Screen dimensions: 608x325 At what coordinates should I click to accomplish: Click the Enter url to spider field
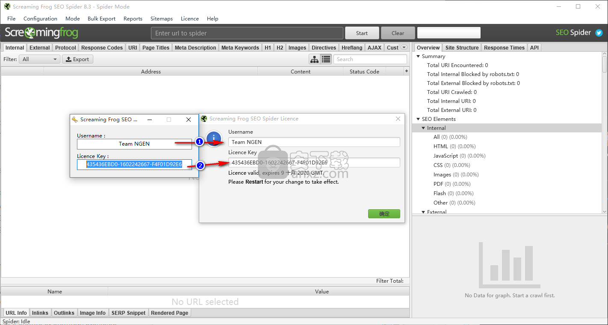click(x=247, y=33)
